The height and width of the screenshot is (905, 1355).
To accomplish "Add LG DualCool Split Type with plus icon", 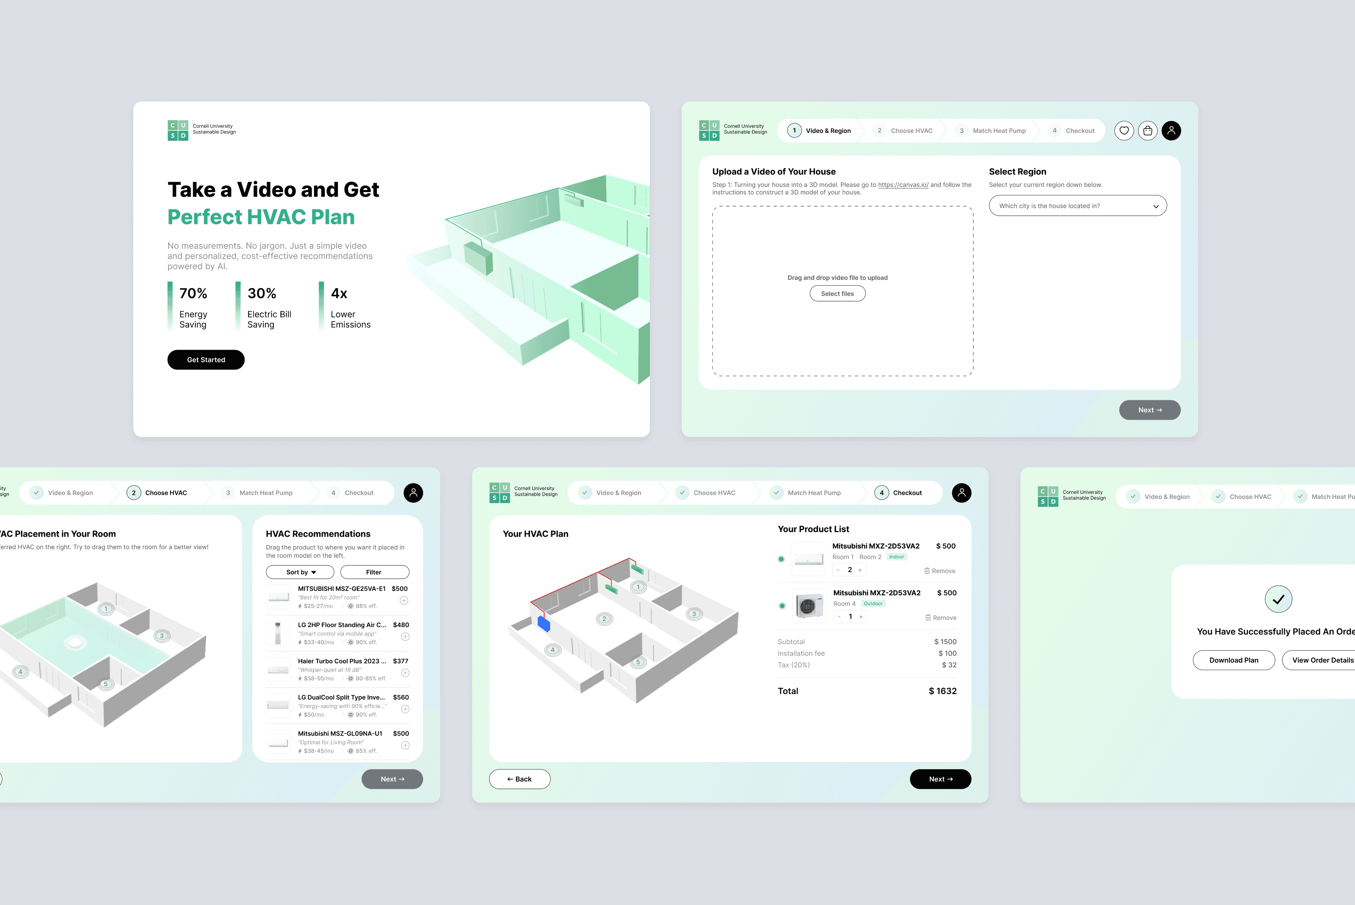I will click(x=405, y=709).
